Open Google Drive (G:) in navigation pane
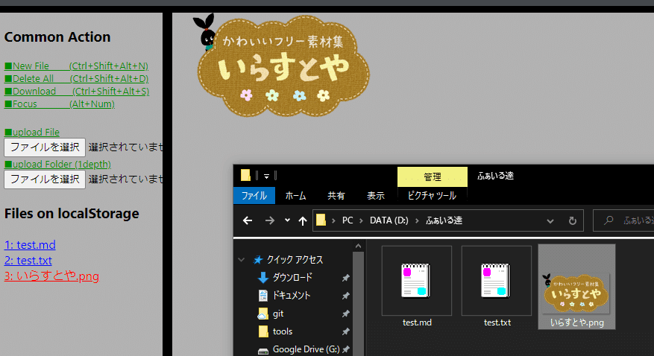 coord(306,349)
